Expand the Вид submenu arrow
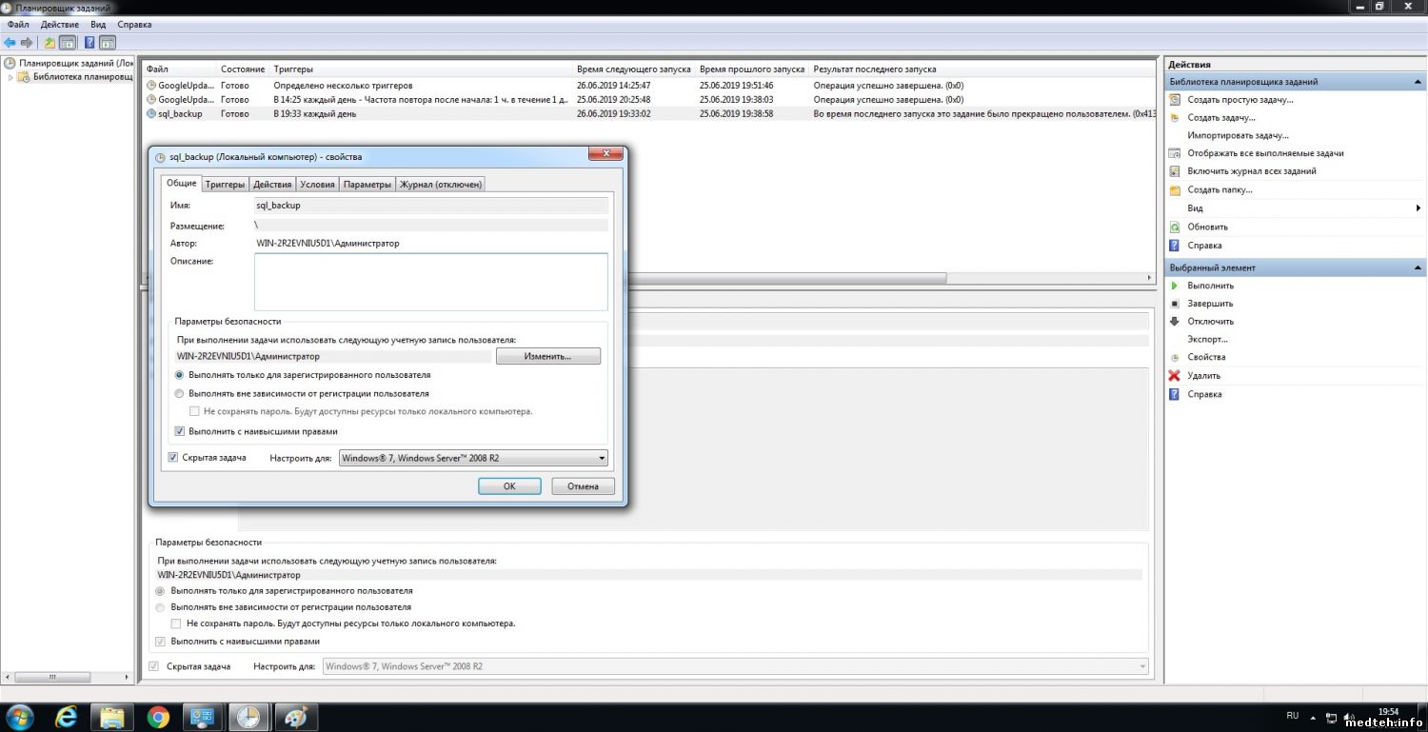1428x732 pixels. click(1418, 208)
